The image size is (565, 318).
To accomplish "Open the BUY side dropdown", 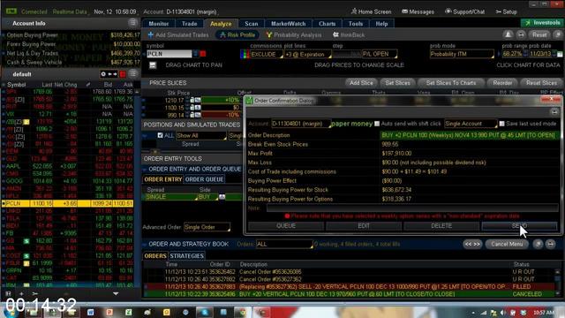I will (208, 197).
